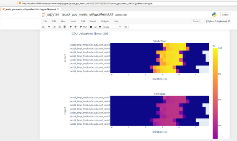Restart the kernel circular arrow icon
The width and height of the screenshot is (237, 141).
click(x=95, y=27)
